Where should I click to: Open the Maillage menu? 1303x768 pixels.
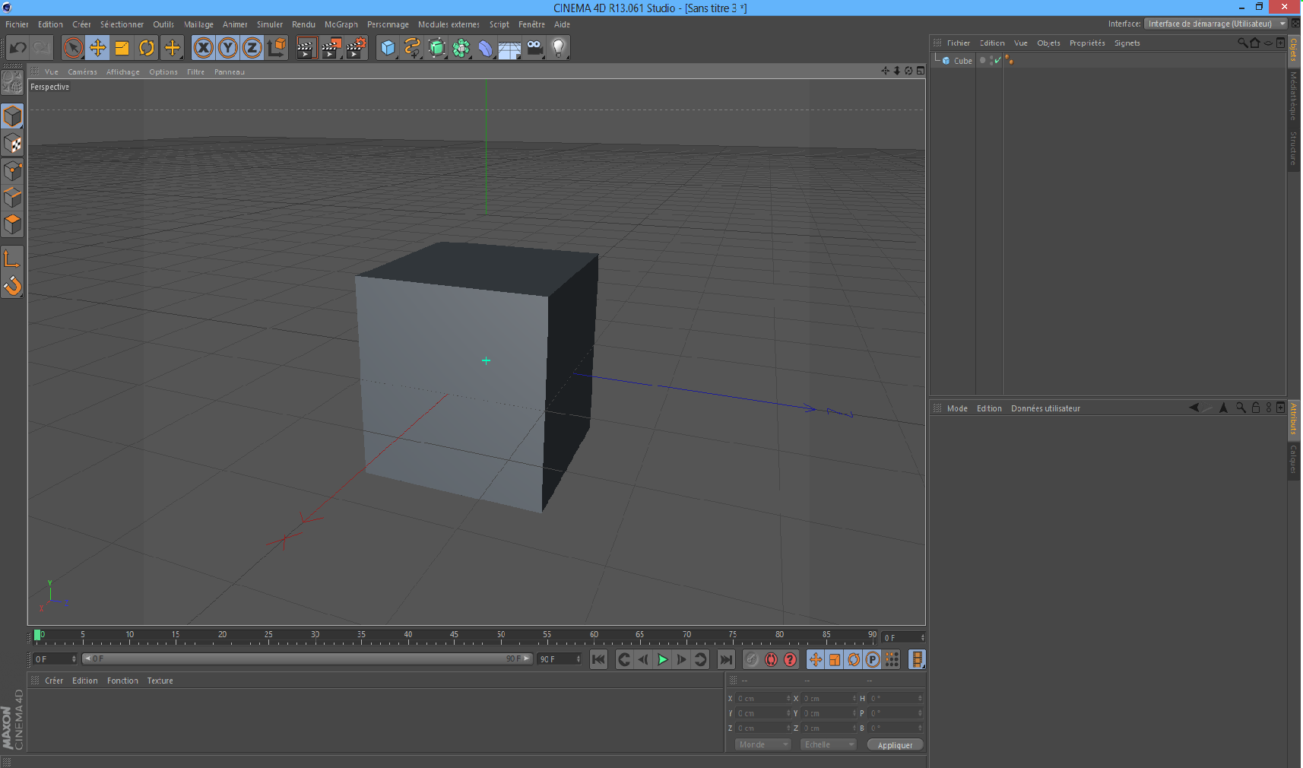(198, 24)
